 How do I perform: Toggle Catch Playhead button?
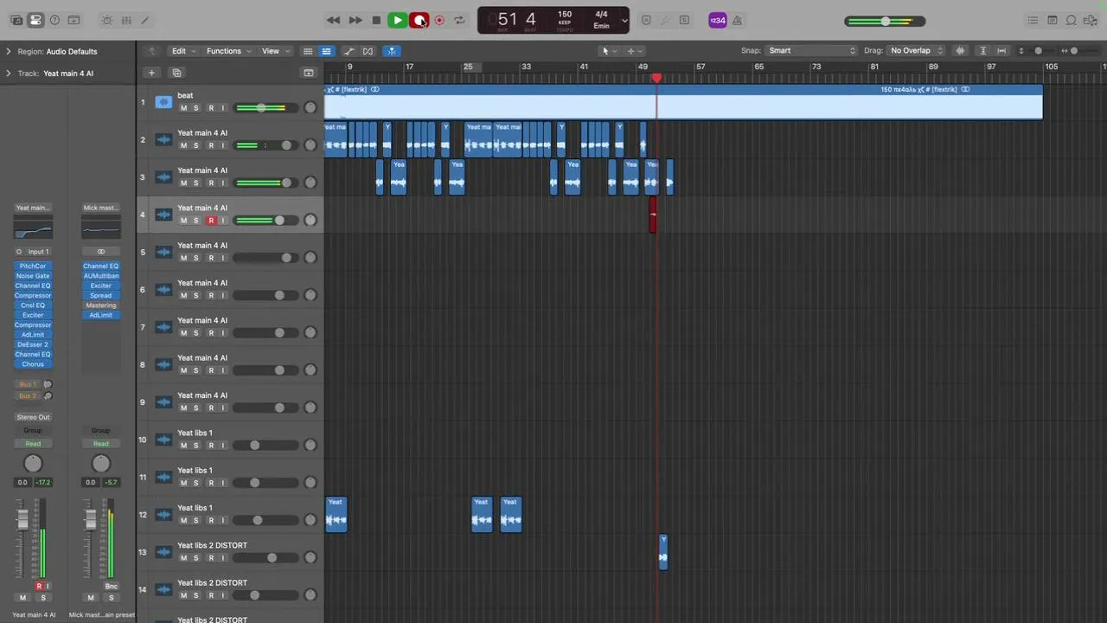[392, 51]
